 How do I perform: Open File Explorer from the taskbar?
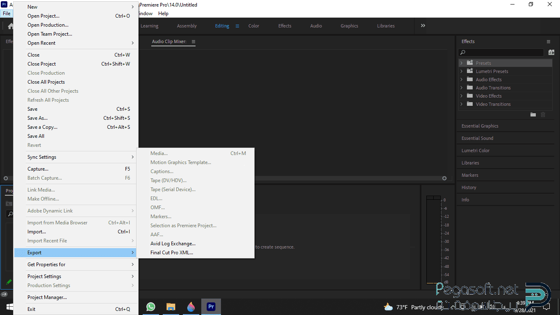[x=171, y=307]
